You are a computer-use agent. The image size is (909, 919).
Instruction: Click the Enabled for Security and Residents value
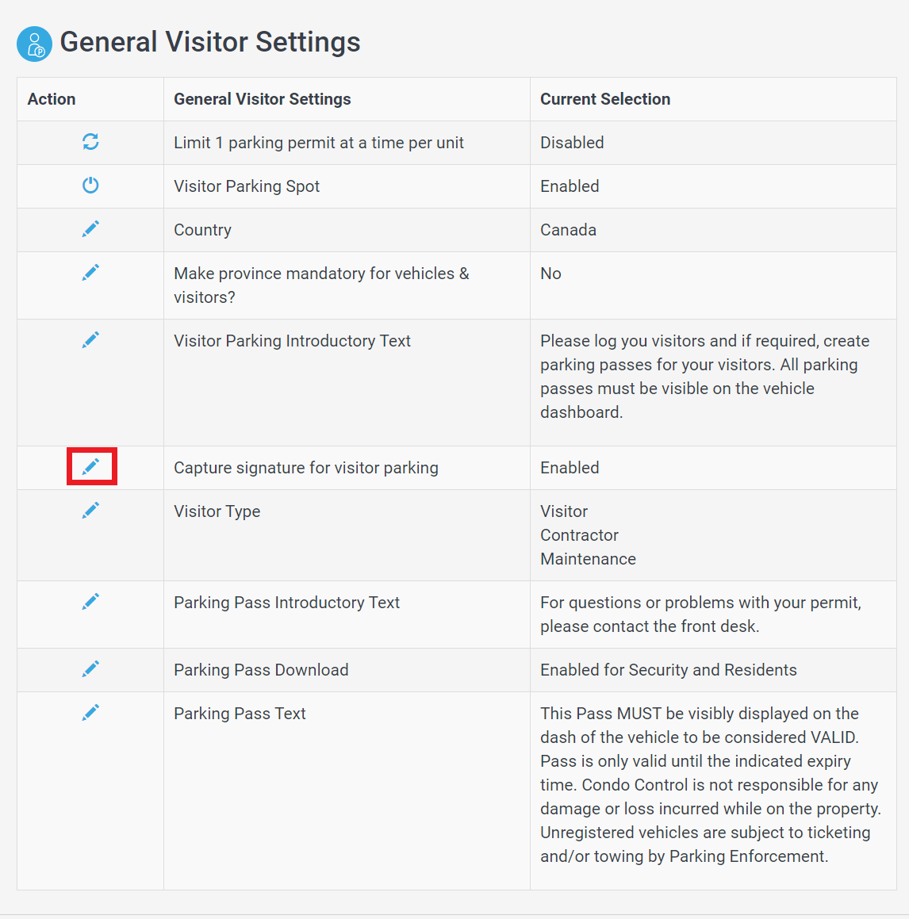click(x=669, y=670)
